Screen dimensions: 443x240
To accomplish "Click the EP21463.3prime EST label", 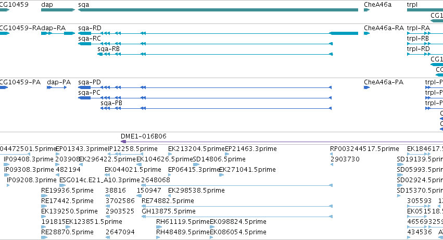I will [250, 149].
